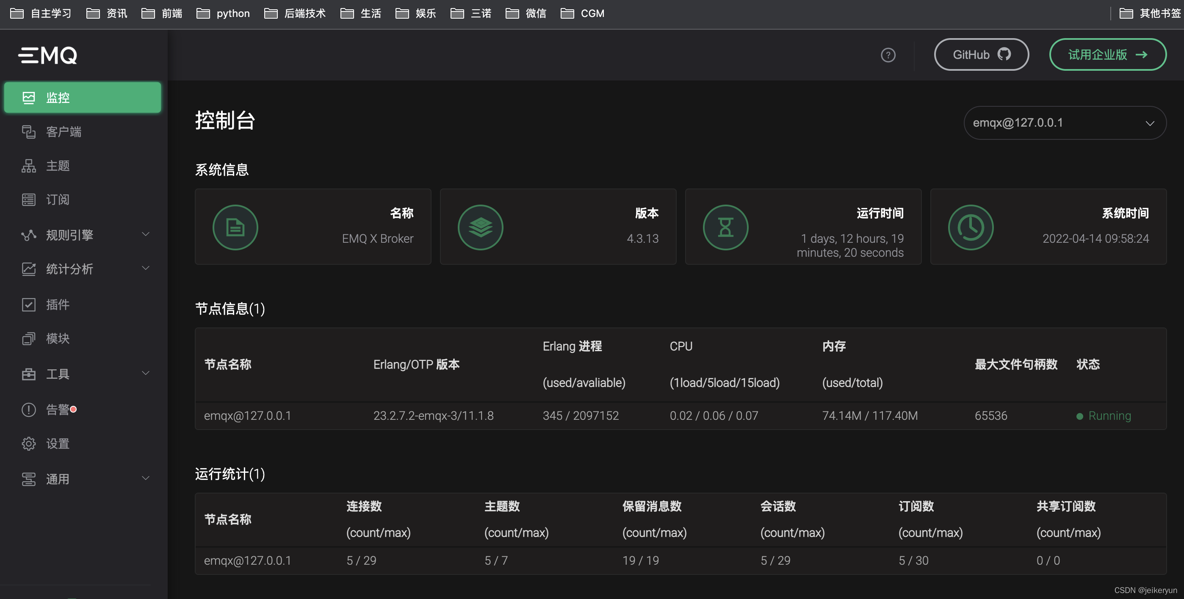
Task: Click the EMQ logo
Action: tap(48, 55)
